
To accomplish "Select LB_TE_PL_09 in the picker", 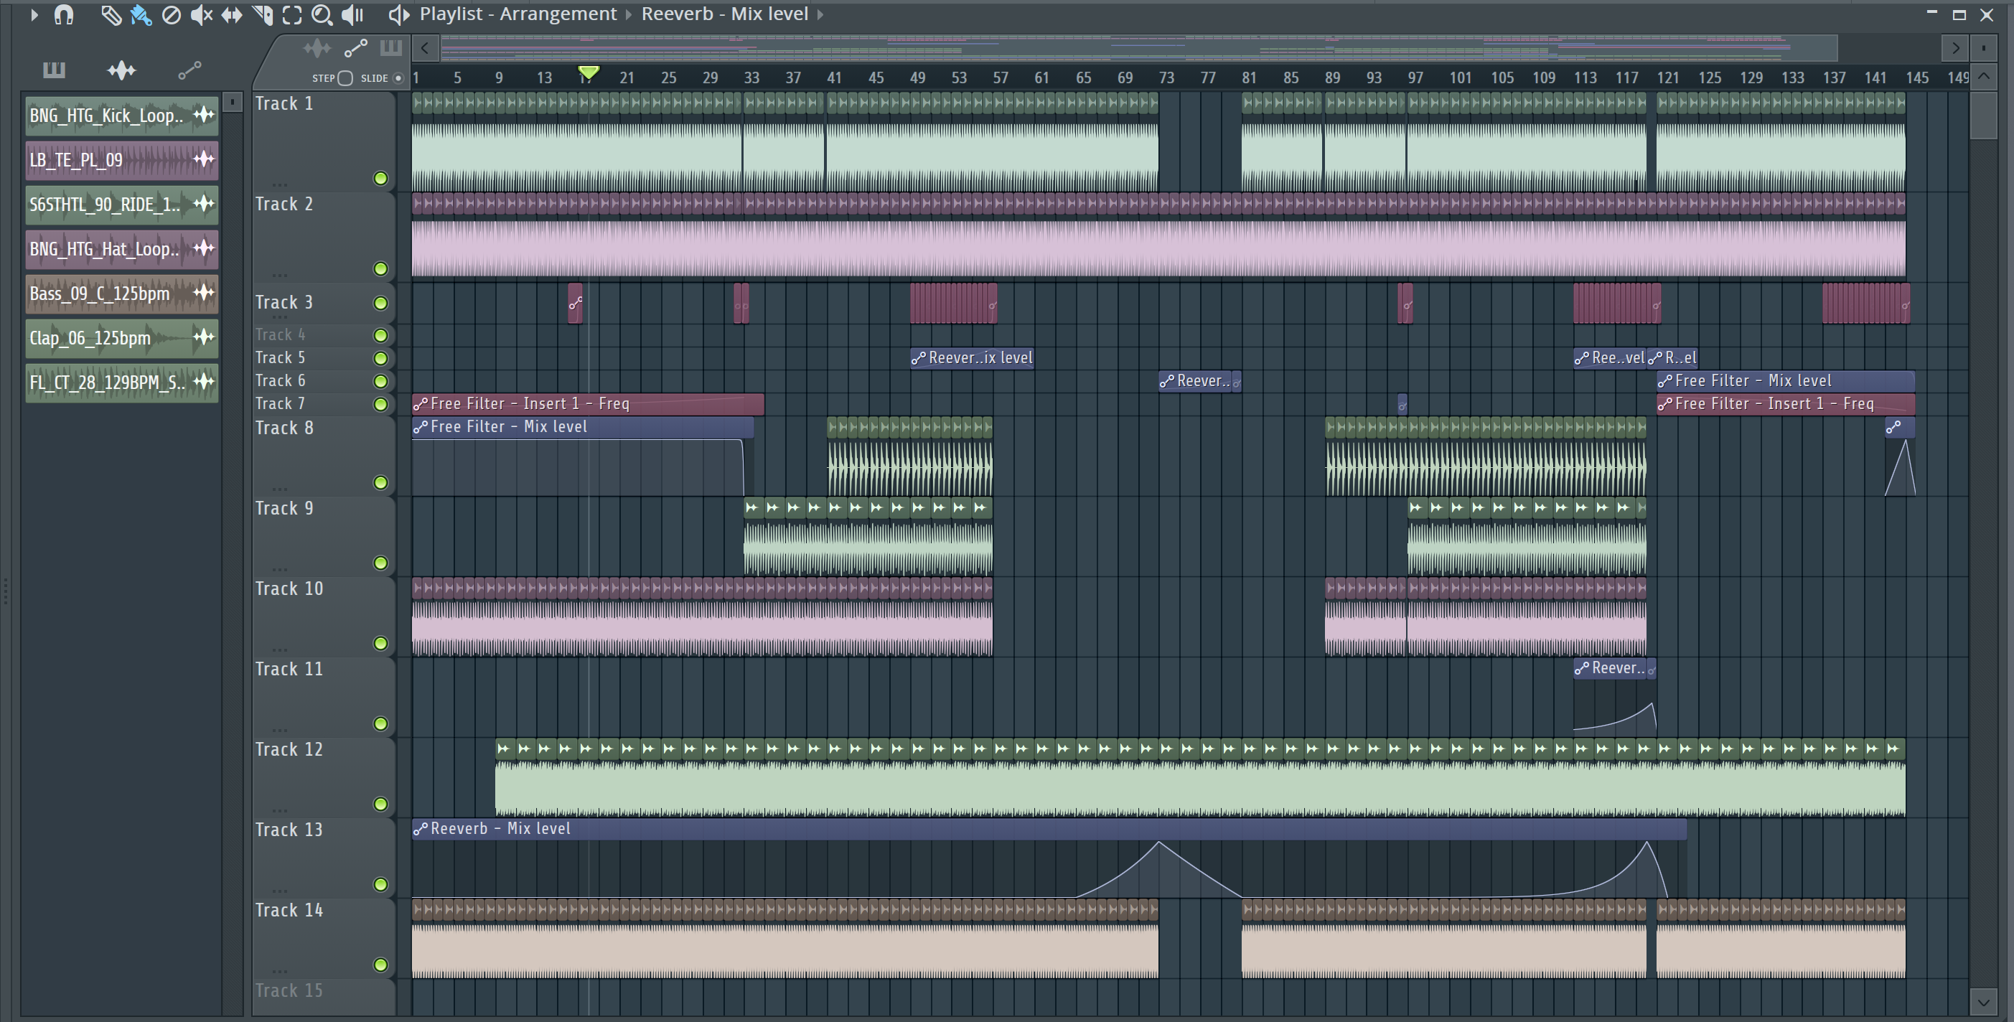I will coord(121,160).
